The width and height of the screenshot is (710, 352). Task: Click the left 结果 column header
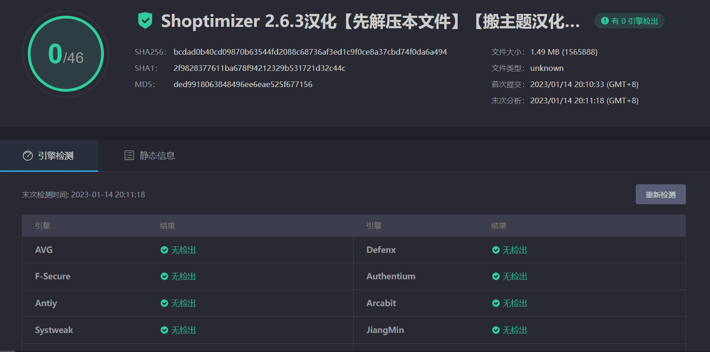pyautogui.click(x=167, y=226)
